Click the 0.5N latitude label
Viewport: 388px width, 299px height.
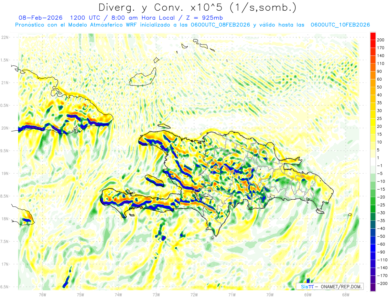(4, 105)
